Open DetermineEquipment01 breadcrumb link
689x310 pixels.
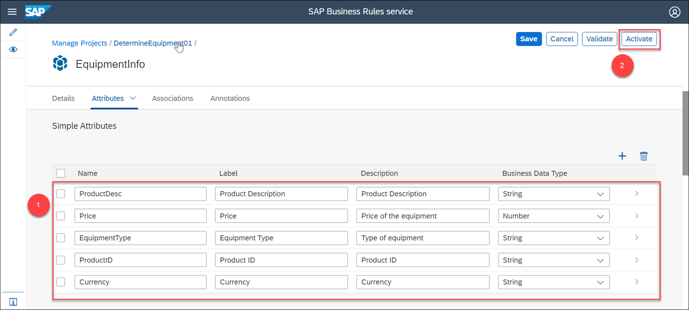click(x=153, y=43)
